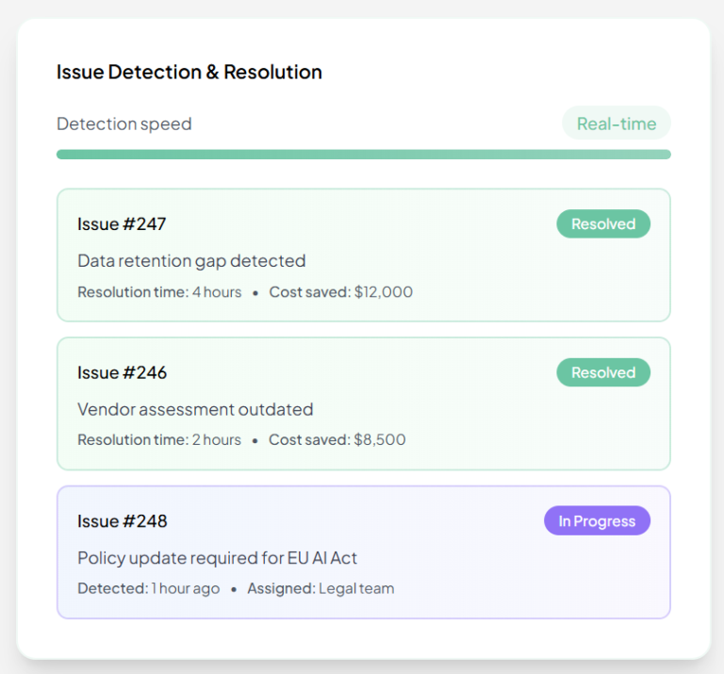Click the Assigned Legal team detail

point(321,588)
